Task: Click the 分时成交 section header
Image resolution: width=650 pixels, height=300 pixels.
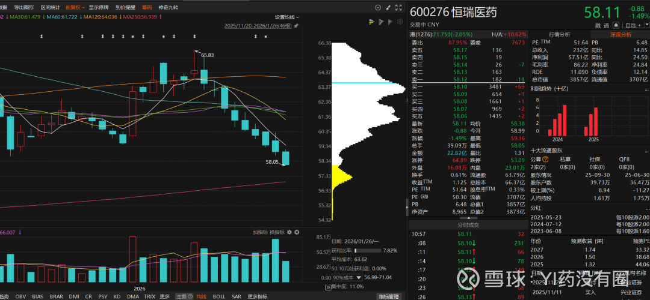Action: [x=469, y=225]
